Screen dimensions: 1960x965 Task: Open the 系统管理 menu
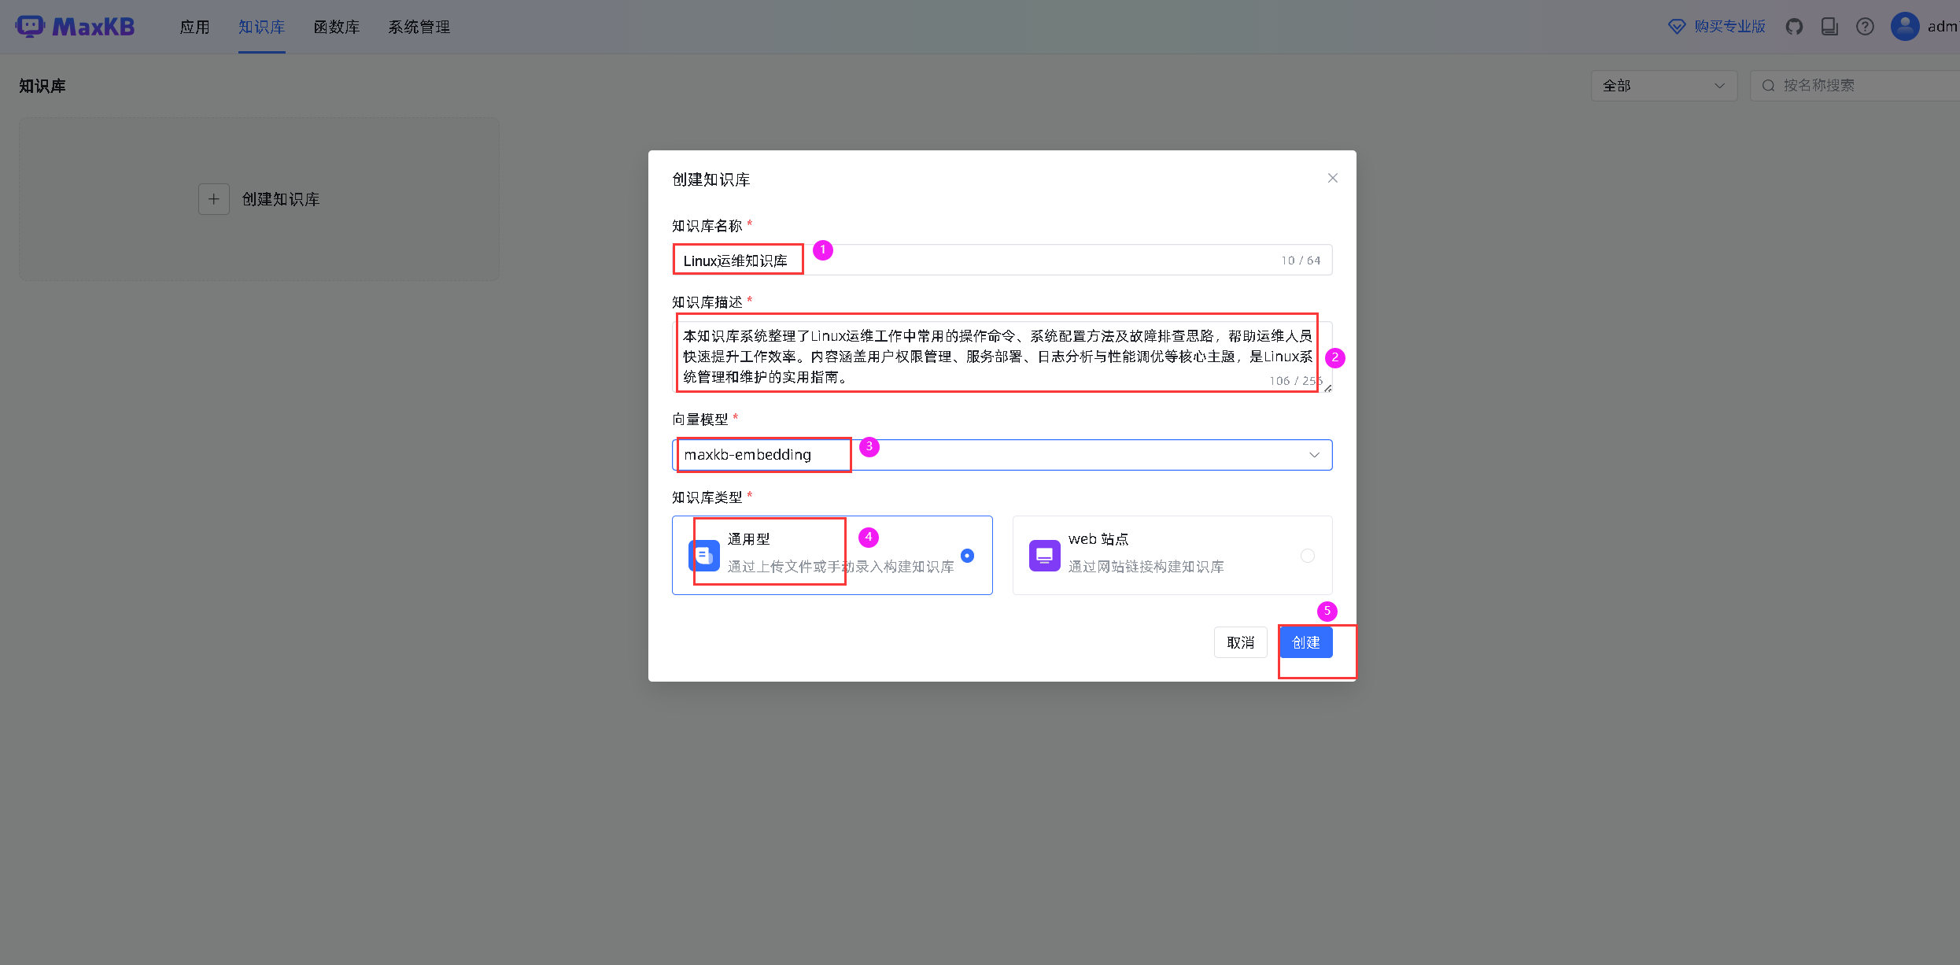419,26
